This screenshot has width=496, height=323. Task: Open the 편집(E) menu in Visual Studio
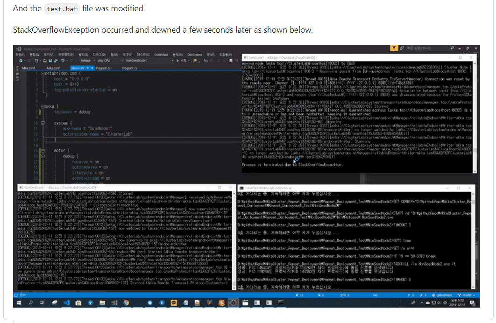pos(34,55)
